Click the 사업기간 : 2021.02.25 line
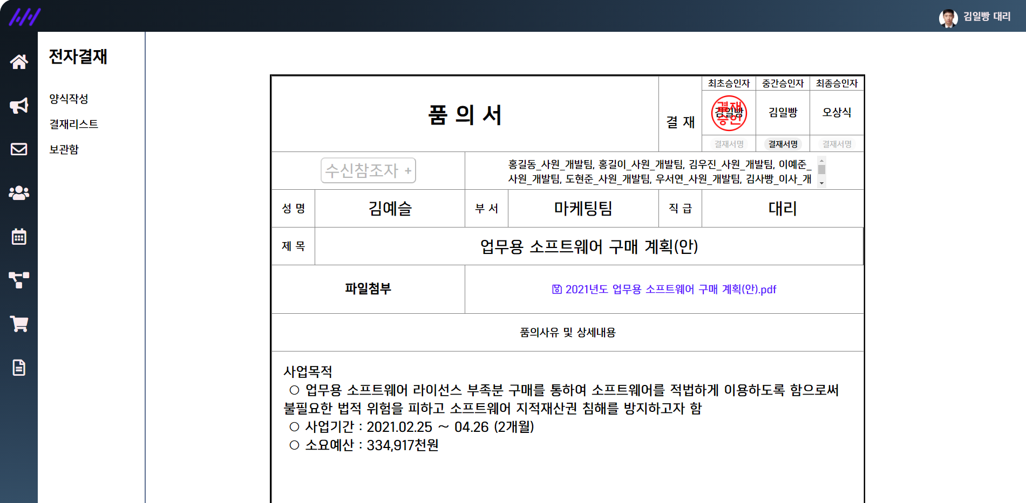 (x=412, y=427)
